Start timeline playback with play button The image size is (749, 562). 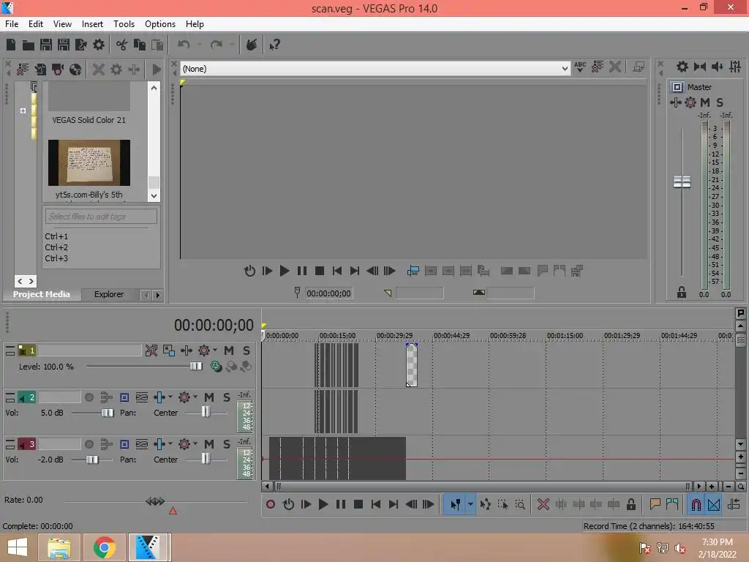[x=323, y=504]
